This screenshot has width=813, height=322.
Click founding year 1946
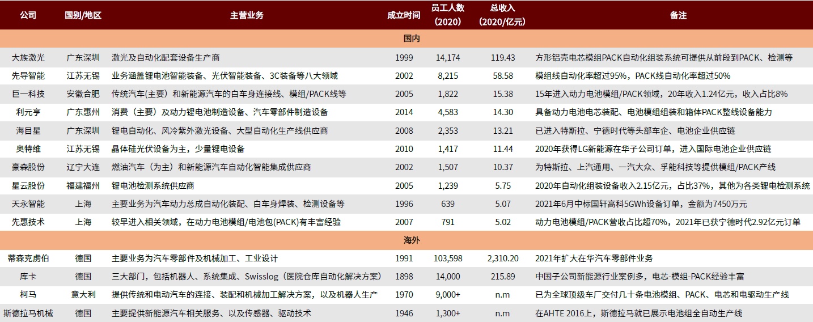404,313
